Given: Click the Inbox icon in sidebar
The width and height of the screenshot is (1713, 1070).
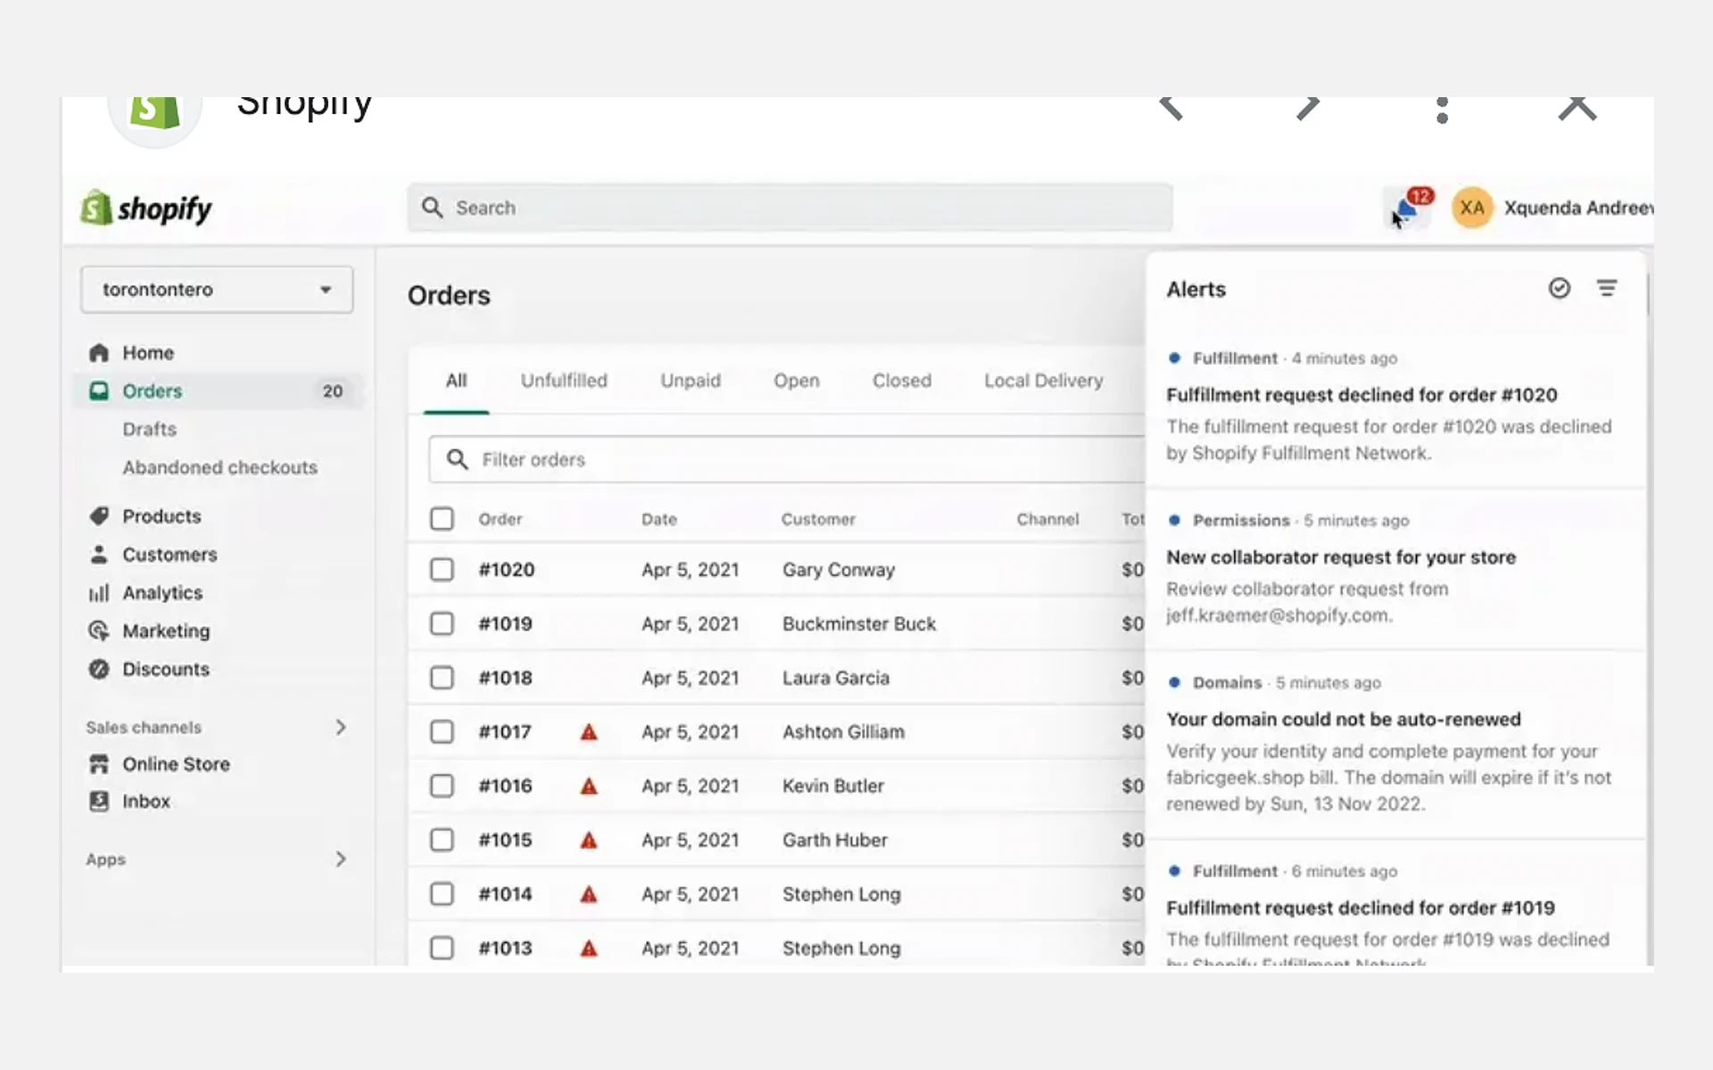Looking at the screenshot, I should [99, 801].
